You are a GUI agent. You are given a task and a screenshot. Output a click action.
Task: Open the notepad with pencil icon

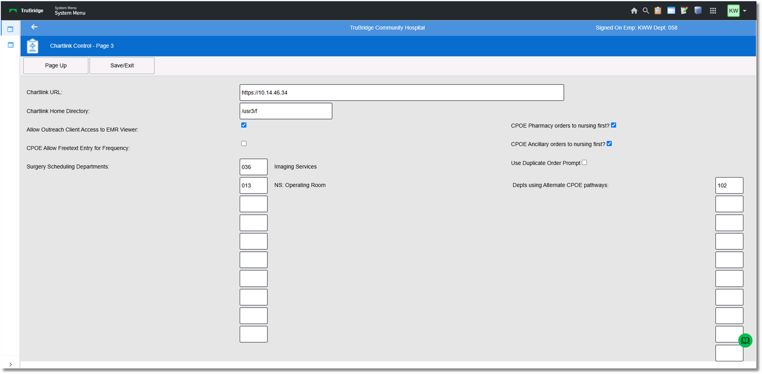pyautogui.click(x=684, y=11)
